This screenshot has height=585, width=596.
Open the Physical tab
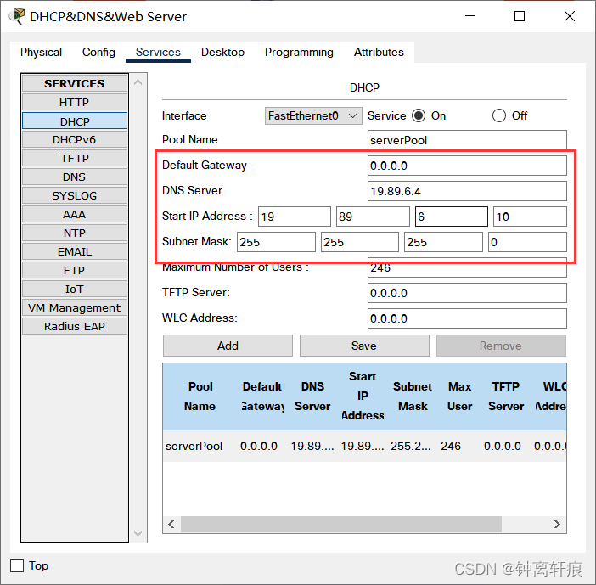[41, 52]
